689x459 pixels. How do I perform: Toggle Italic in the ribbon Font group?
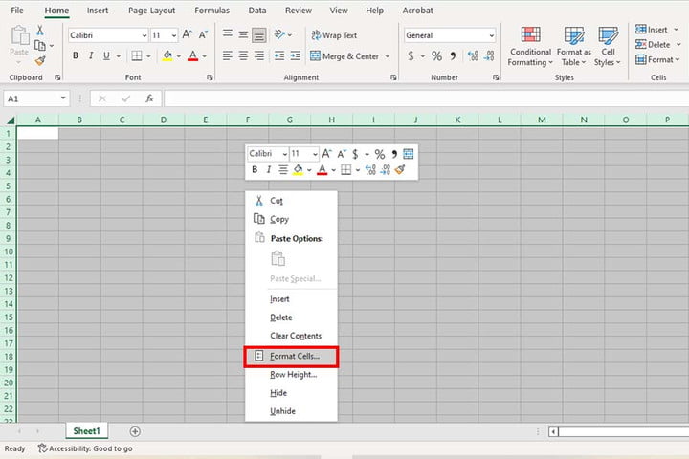91,55
